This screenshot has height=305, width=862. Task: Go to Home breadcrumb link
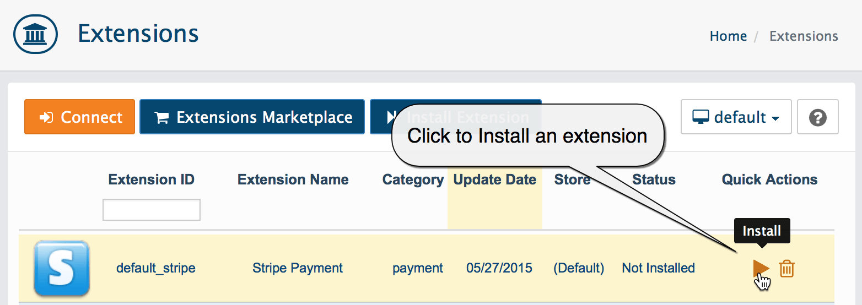(728, 36)
